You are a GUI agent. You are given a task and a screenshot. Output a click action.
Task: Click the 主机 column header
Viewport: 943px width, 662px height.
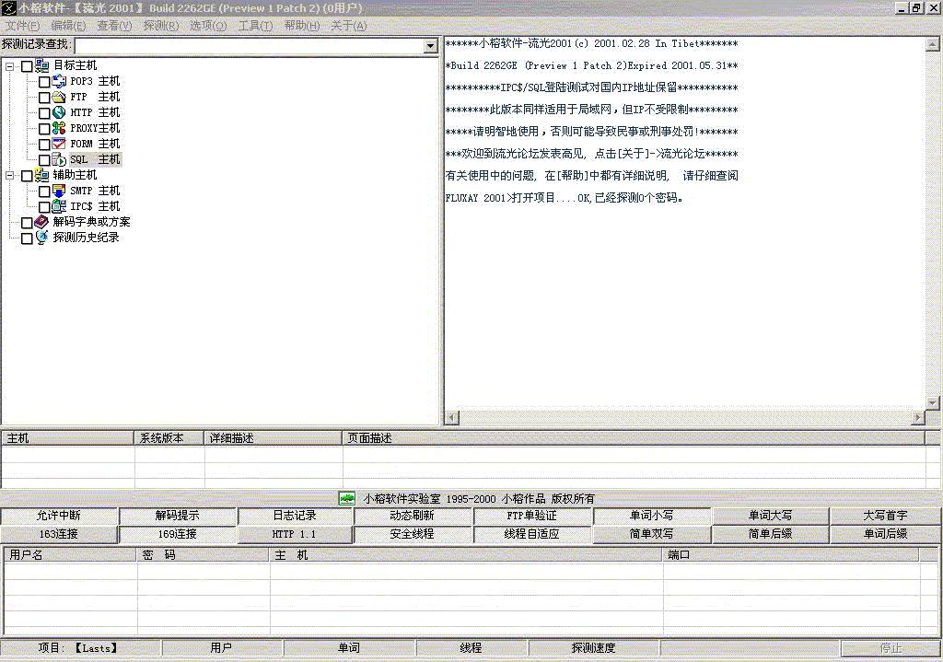[x=67, y=438]
